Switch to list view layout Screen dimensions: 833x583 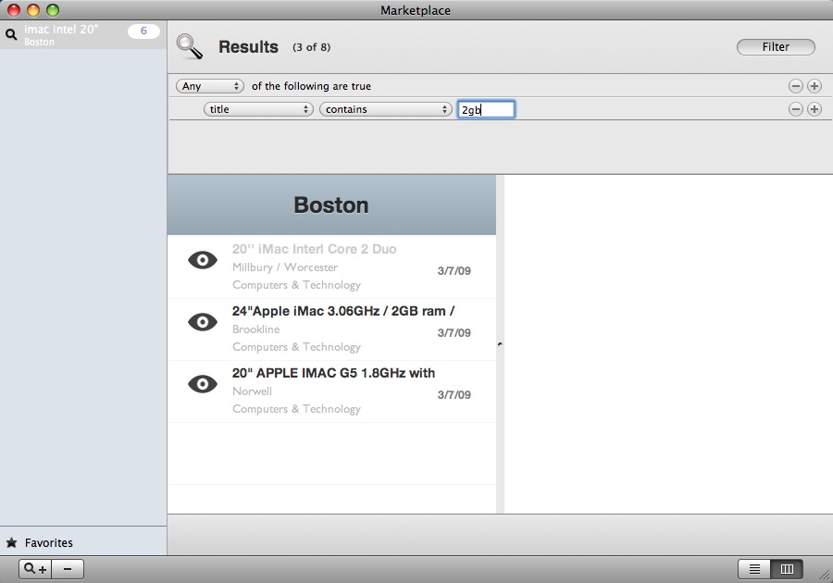click(754, 569)
